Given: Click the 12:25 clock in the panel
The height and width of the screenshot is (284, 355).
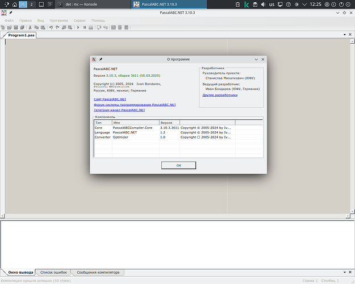Looking at the screenshot, I should click(315, 5).
